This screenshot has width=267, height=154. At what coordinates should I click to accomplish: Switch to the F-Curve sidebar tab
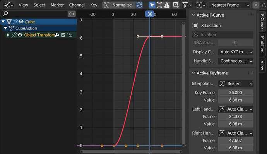[262, 21]
